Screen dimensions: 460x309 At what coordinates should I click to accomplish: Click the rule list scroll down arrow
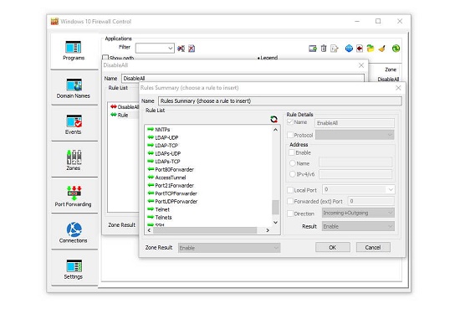click(x=275, y=223)
